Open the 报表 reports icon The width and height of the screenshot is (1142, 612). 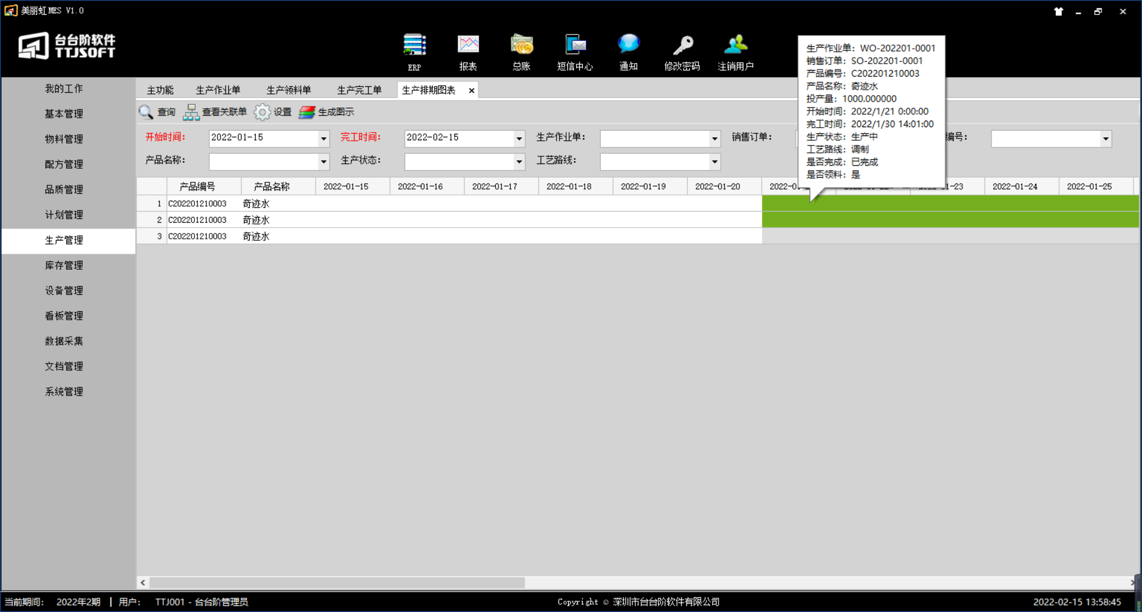click(468, 46)
